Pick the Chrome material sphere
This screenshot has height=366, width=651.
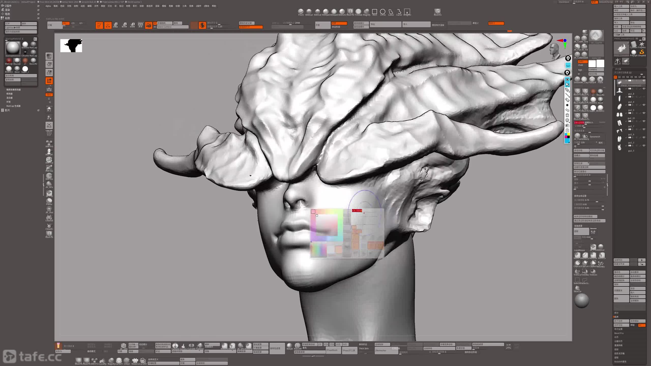click(25, 52)
